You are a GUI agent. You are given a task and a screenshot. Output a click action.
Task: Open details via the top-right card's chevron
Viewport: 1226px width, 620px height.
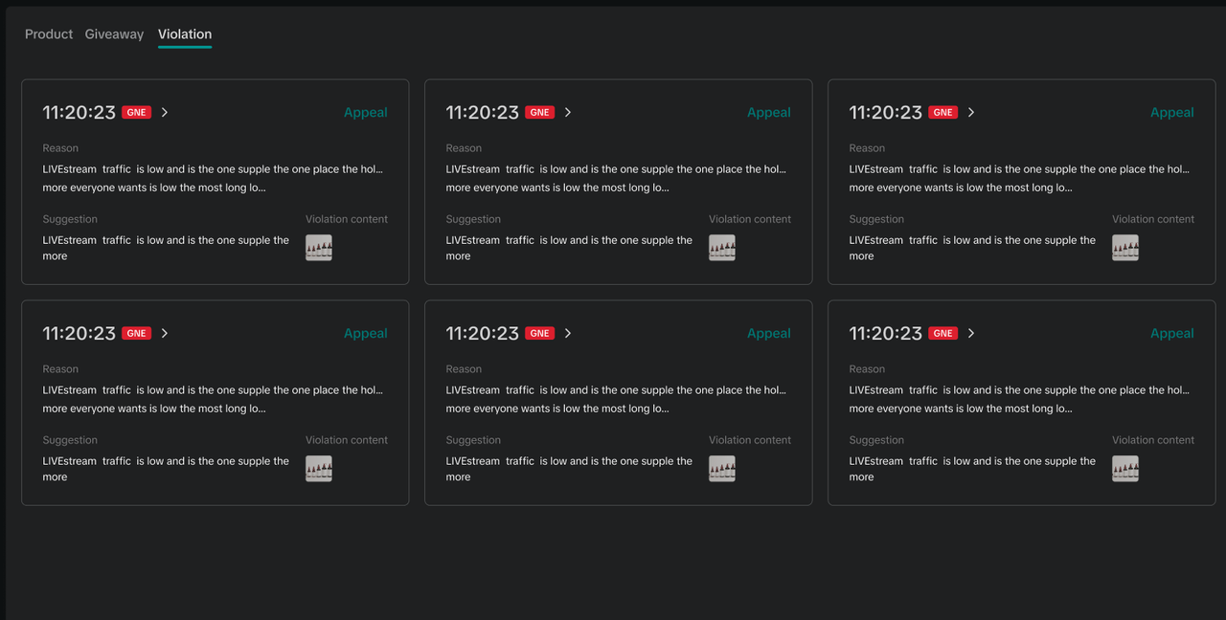tap(971, 113)
